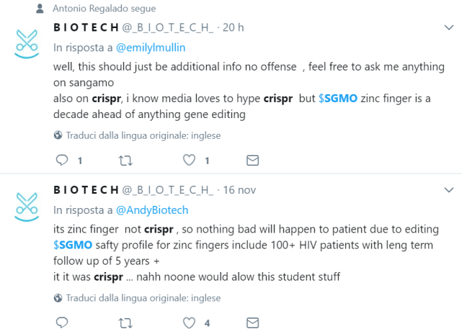Image resolution: width=462 pixels, height=334 pixels.
Task: Translate the first tweet from English
Action: 143,135
